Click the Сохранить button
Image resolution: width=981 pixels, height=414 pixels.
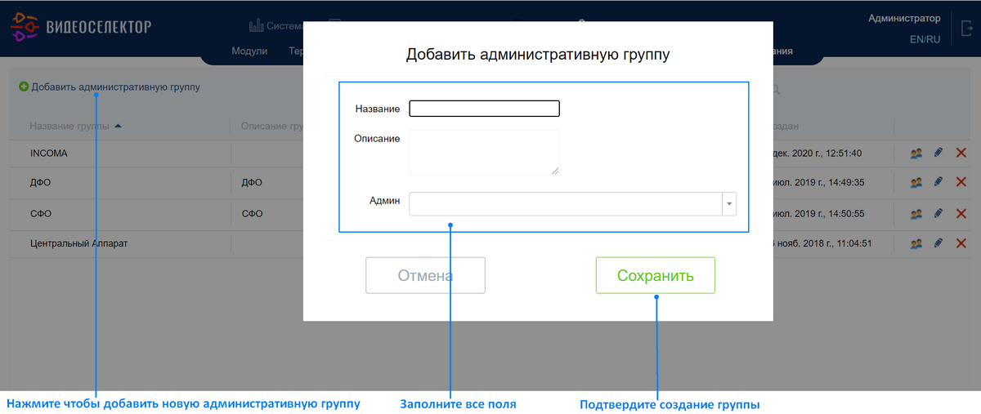(656, 275)
